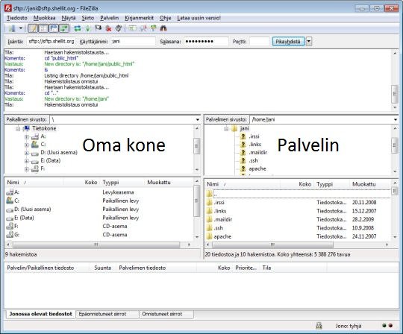The width and height of the screenshot is (403, 334).
Task: Open Ohje menu
Action: pyautogui.click(x=165, y=18)
